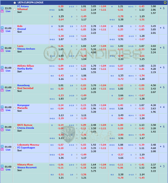Image resolution: width=168 pixels, height=183 pixels.
Task: Click the star beside UEFA EUROPA LEAGUE header
Action: [15, 3]
